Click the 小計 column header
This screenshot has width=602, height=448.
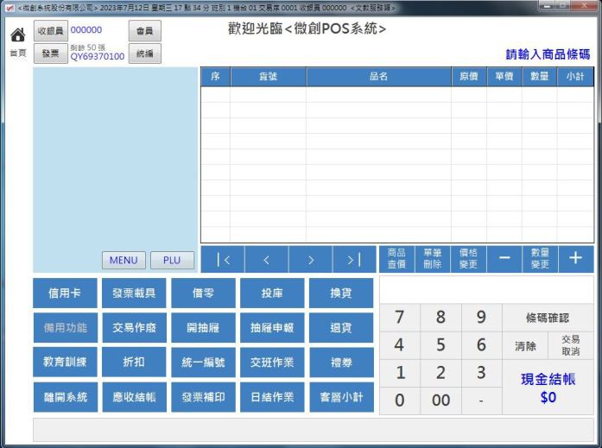[x=575, y=77]
